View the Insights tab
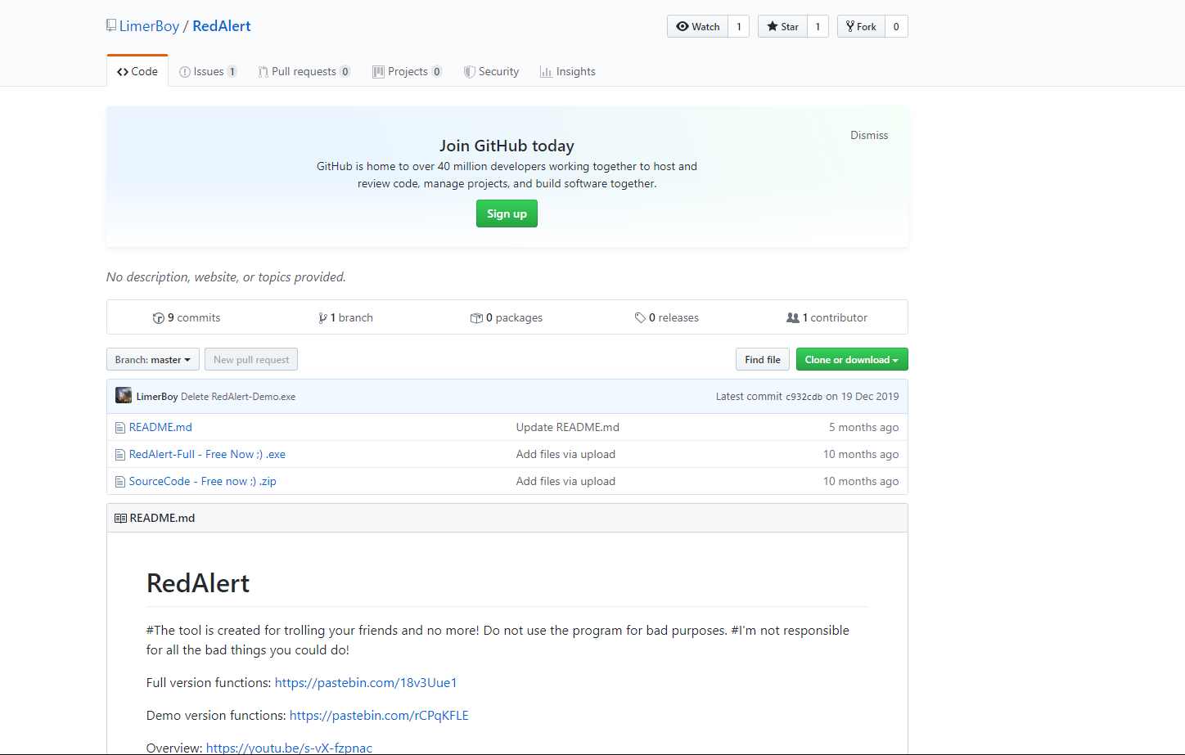The height and width of the screenshot is (755, 1185). coord(568,71)
